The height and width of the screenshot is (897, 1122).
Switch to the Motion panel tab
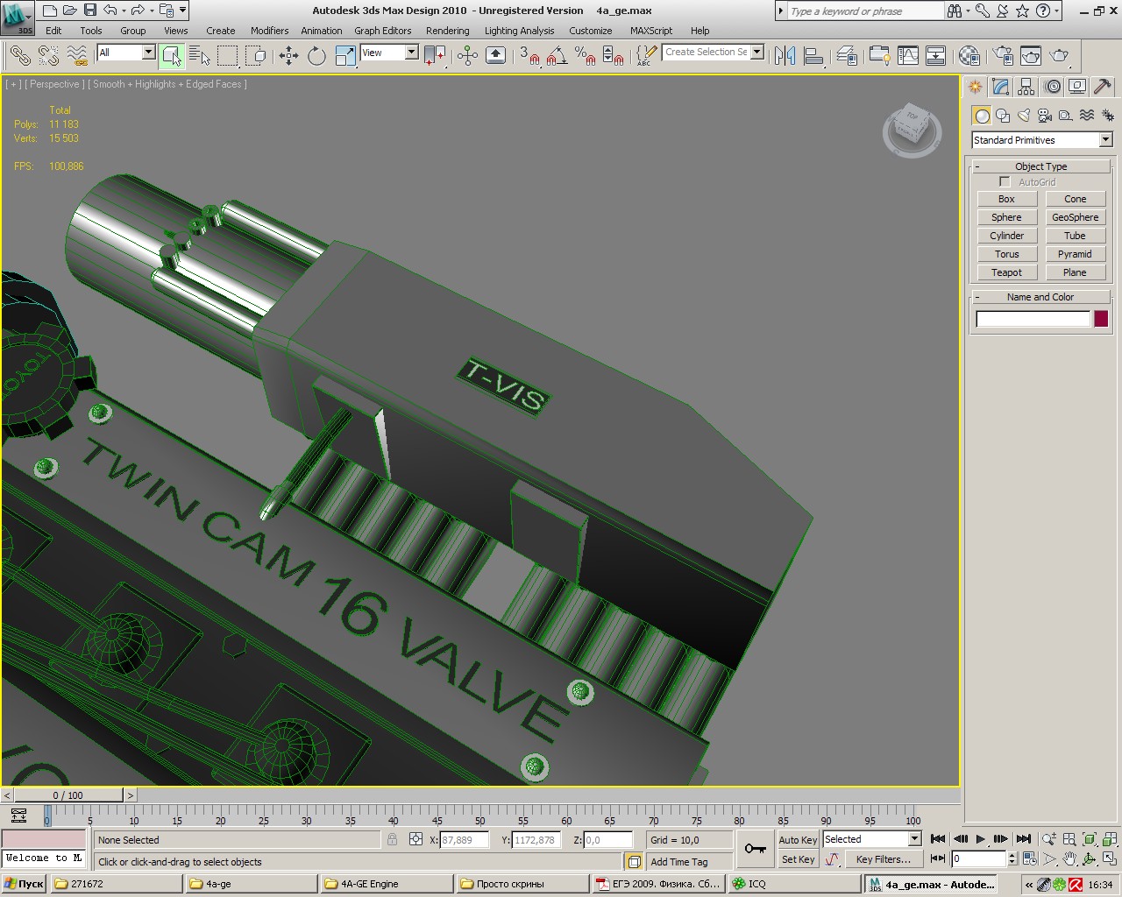pos(1052,87)
